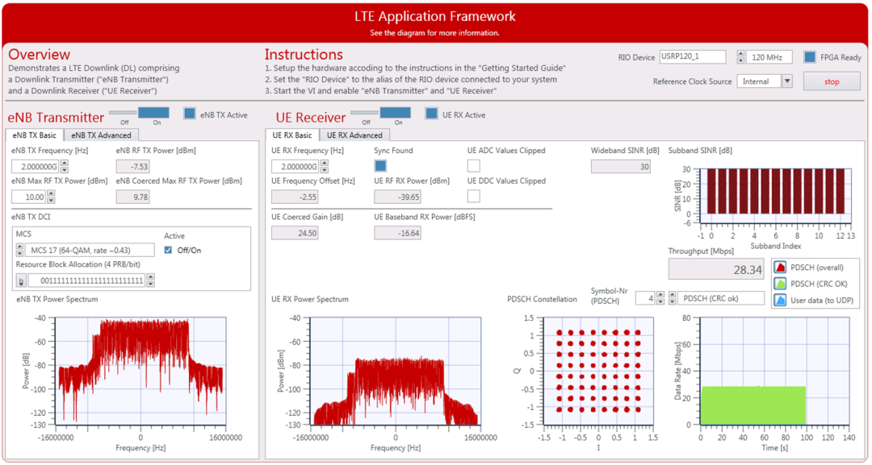
Task: Select the eNB TX Basic tab
Action: pos(35,135)
